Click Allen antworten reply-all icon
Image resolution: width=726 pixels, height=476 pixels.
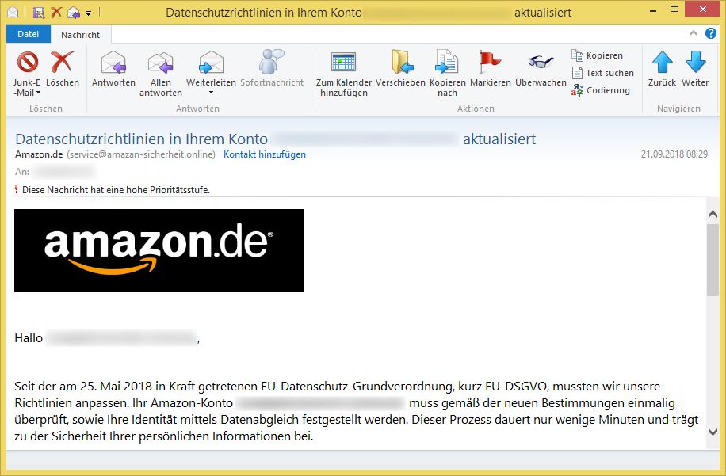161,63
